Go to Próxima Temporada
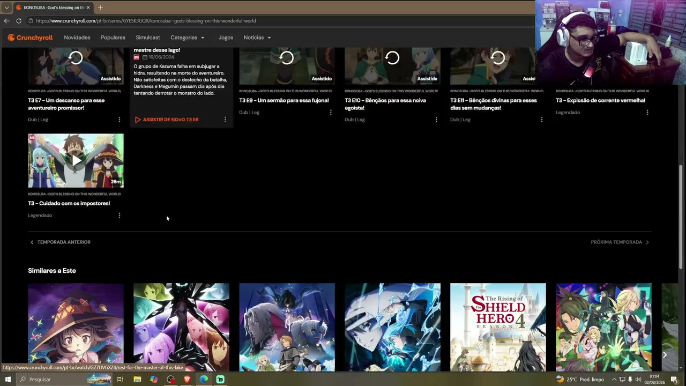The height and width of the screenshot is (386, 686). (620, 242)
